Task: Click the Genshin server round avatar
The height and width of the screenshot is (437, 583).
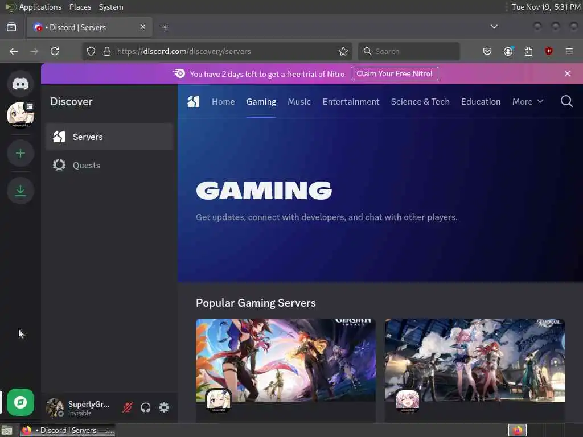Action: point(218,401)
